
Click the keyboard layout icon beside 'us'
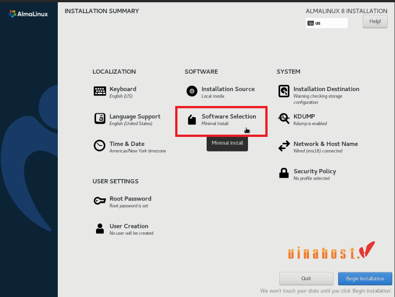pyautogui.click(x=311, y=23)
